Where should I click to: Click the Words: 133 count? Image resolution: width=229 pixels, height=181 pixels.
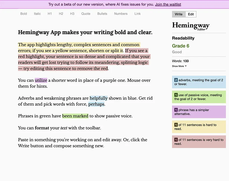[180, 61]
